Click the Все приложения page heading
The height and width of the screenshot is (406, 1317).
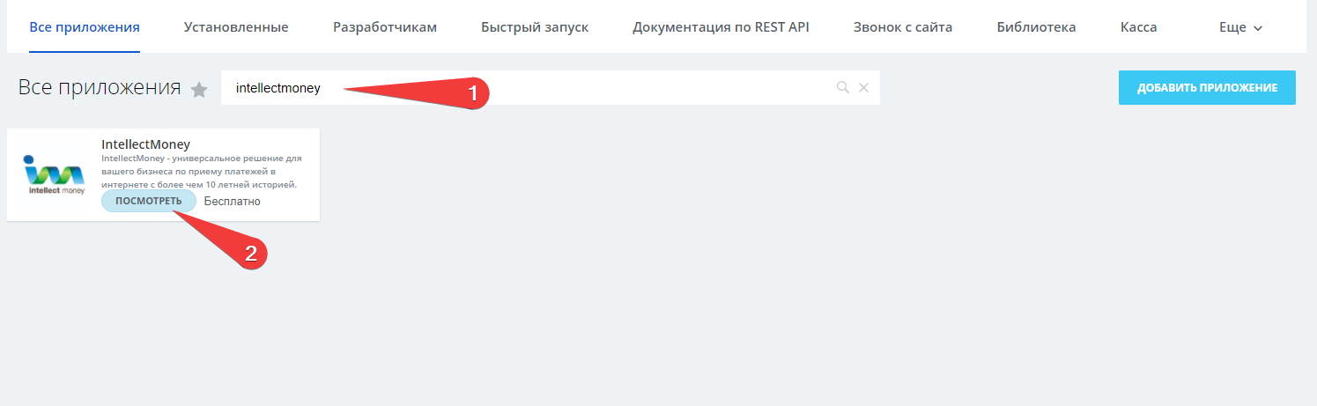[x=100, y=88]
